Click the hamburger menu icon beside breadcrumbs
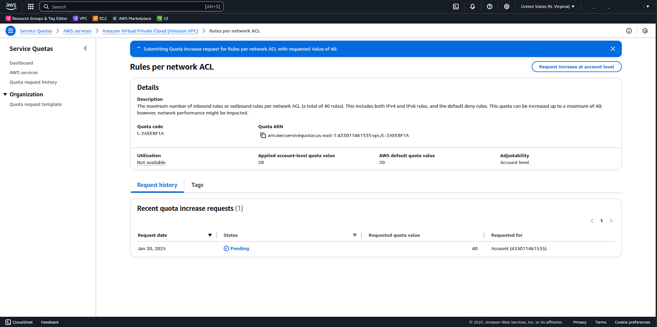This screenshot has height=327, width=657. 11,31
